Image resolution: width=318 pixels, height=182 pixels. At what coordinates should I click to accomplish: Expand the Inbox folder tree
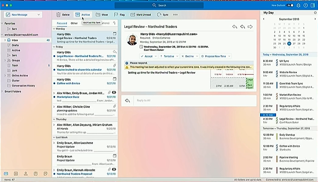click(x=5, y=40)
